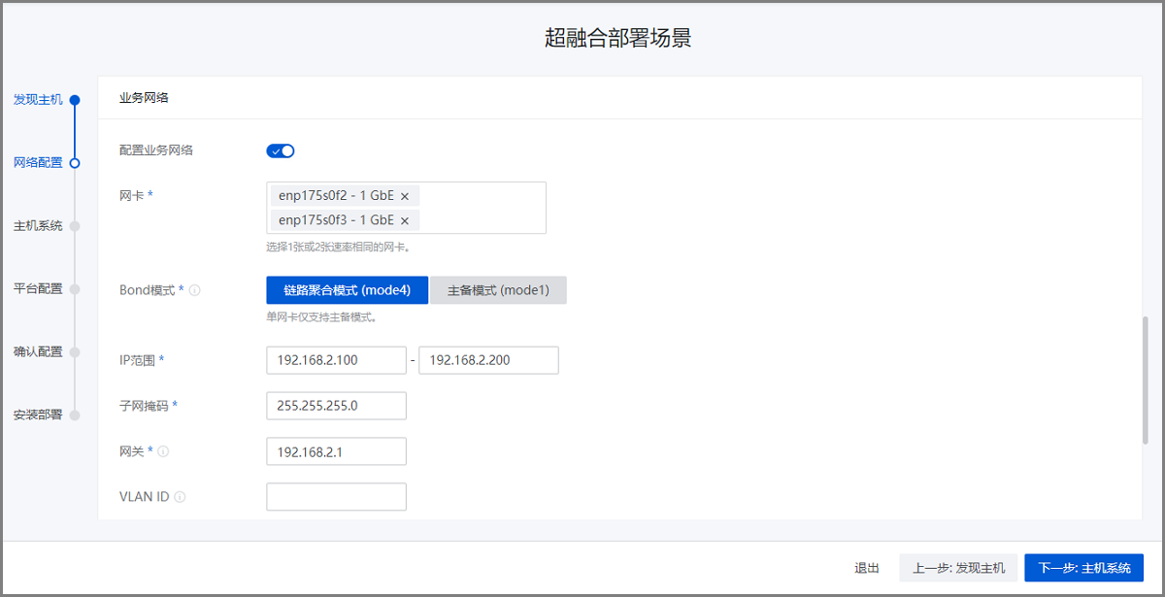The image size is (1165, 597).
Task: Click the 退出 link
Action: [867, 568]
